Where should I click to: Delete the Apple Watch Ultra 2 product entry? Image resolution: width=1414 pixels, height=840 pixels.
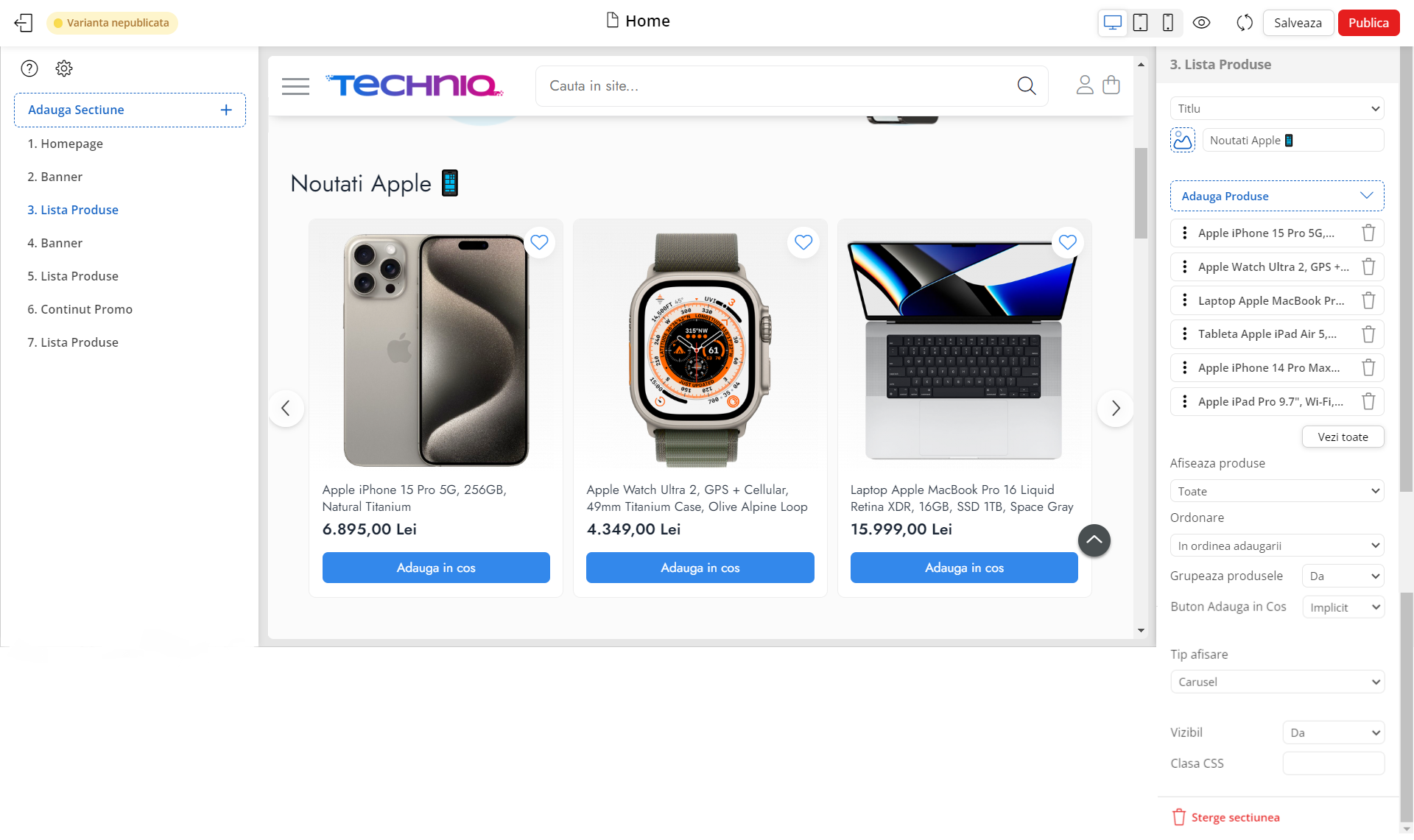[1369, 267]
